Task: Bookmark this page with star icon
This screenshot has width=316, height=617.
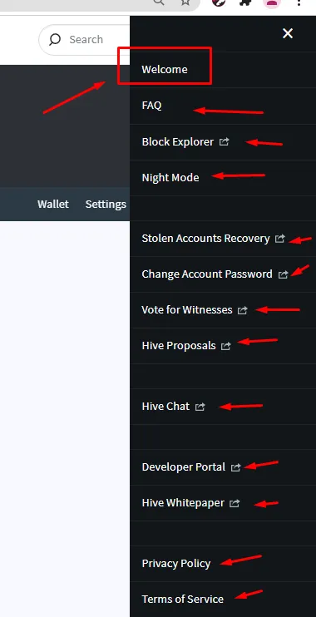Action: (185, 2)
